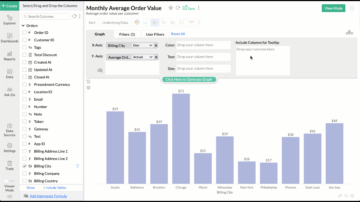360x202 pixels.
Task: Switch the chart type to pie chart
Action: (137, 22)
